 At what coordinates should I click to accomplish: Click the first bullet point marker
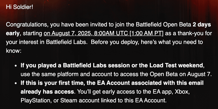click(16, 65)
